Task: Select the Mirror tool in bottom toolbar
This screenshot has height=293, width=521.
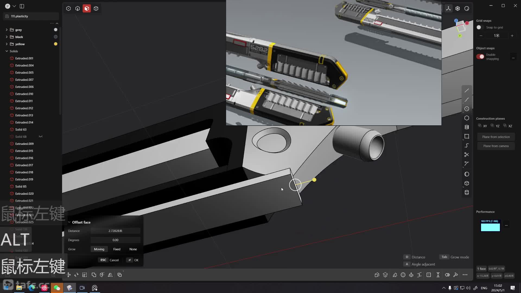Action: [x=110, y=275]
